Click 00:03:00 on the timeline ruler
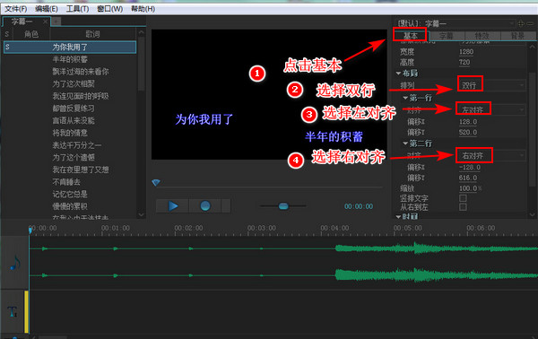Image resolution: width=538 pixels, height=339 pixels. 262,228
